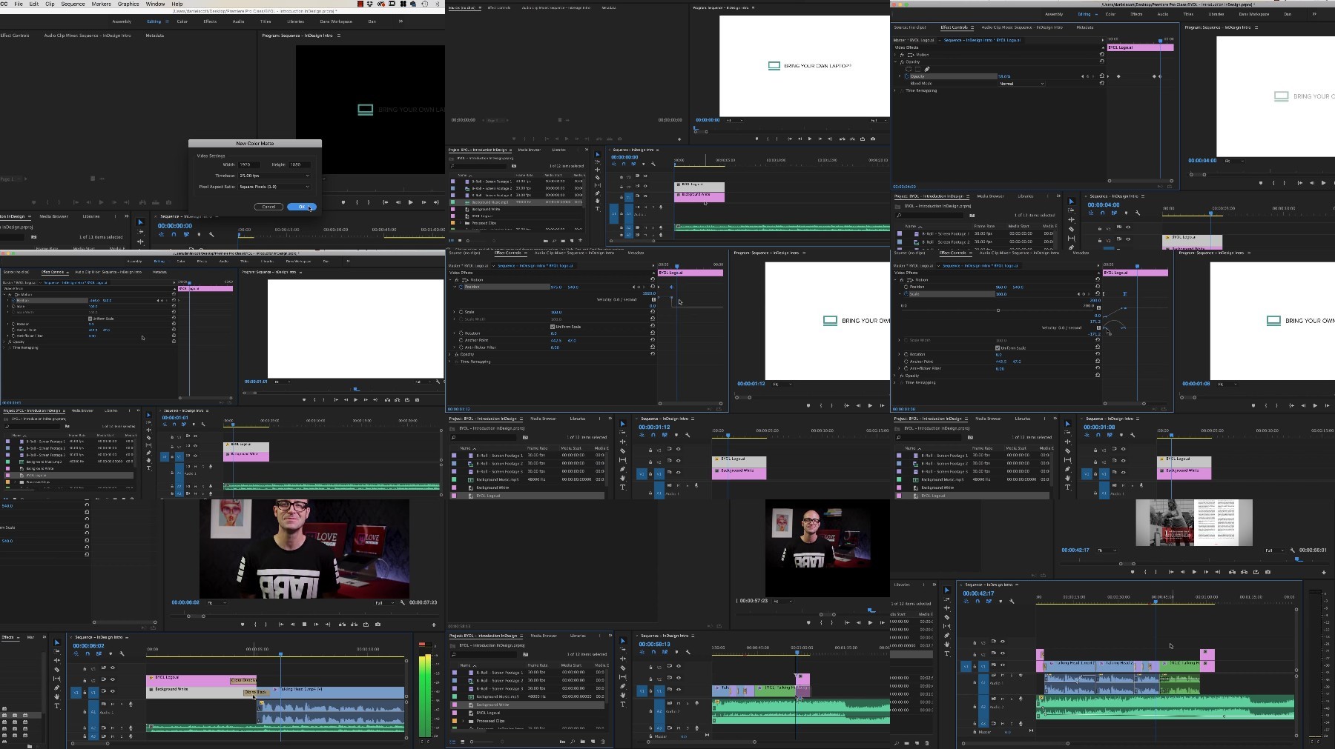Select the Hand tool beside the 00:00:06:02 timeline

(x=56, y=696)
